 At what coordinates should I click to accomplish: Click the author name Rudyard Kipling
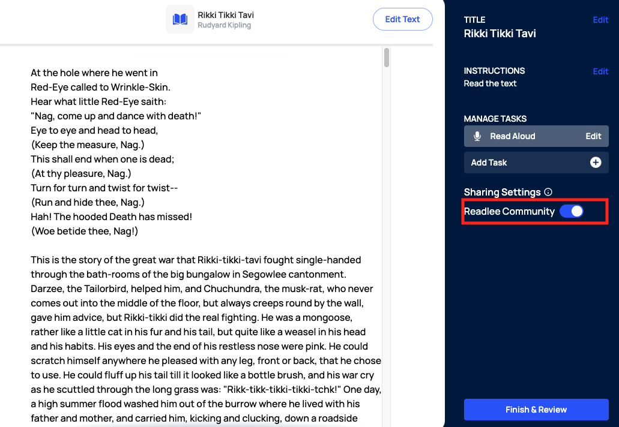(224, 25)
